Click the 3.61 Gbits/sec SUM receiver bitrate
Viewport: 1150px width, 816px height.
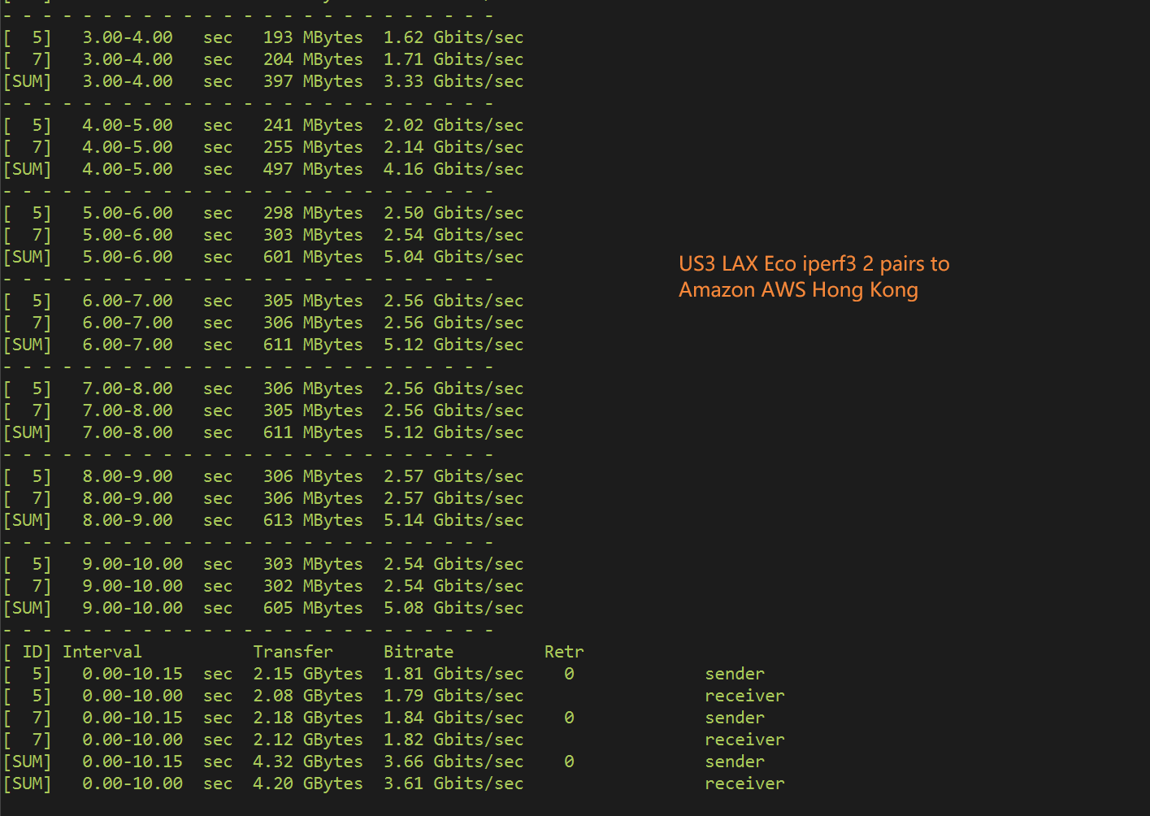tap(453, 783)
